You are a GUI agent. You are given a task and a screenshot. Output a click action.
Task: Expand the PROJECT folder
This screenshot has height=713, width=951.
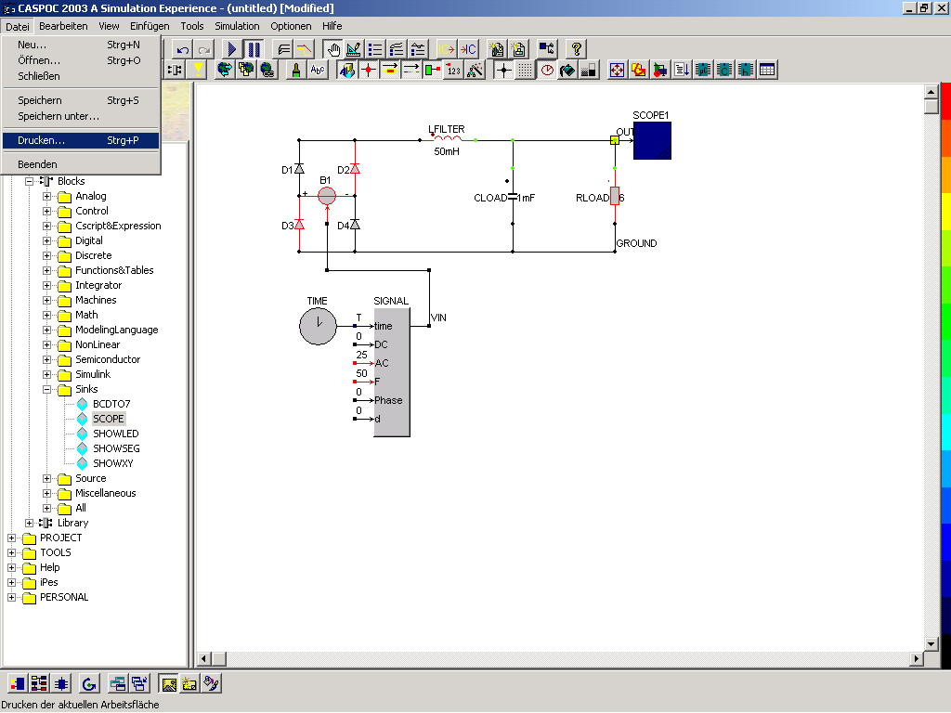(x=11, y=538)
